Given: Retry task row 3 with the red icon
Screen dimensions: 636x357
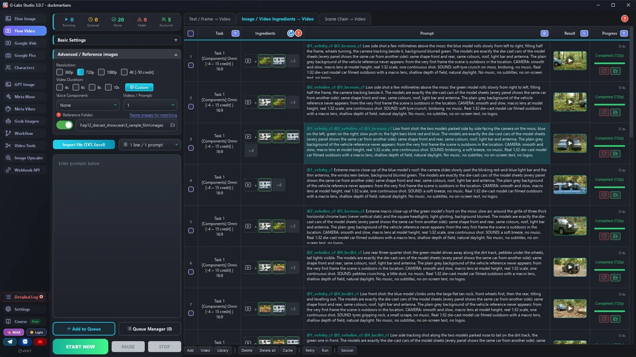Looking at the screenshot, I should pyautogui.click(x=604, y=154).
